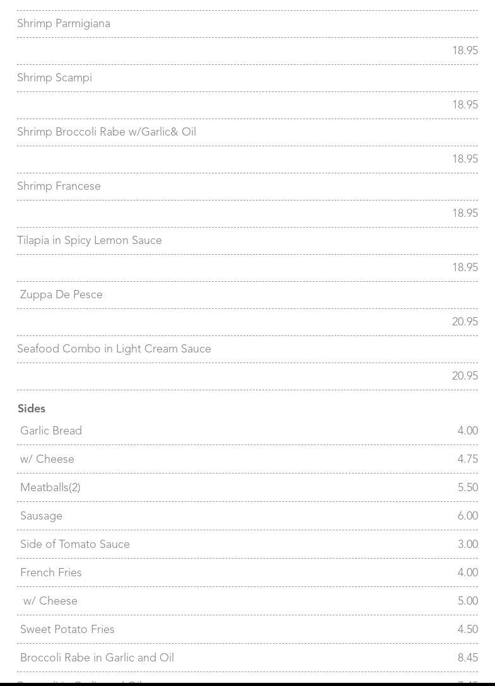Click the 8.45 price
This screenshot has width=495, height=686.
point(467,658)
